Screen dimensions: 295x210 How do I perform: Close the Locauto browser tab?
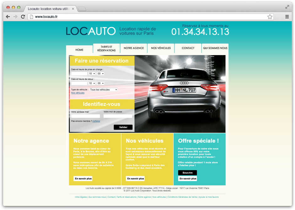(73, 9)
